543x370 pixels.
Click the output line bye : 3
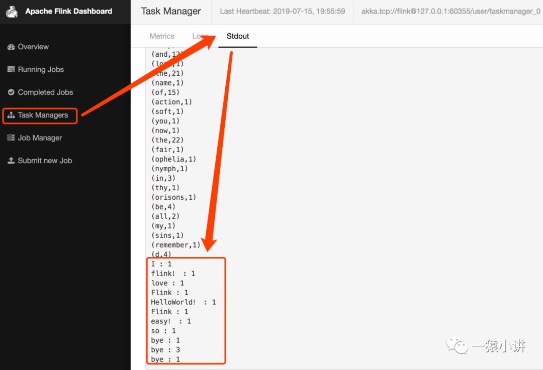pos(165,350)
